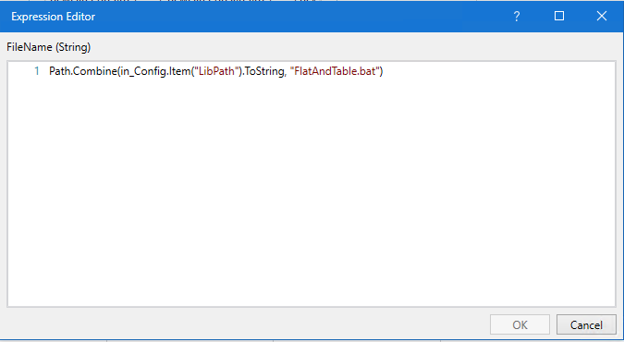Open help via the question mark icon
624x342 pixels.
coord(517,17)
